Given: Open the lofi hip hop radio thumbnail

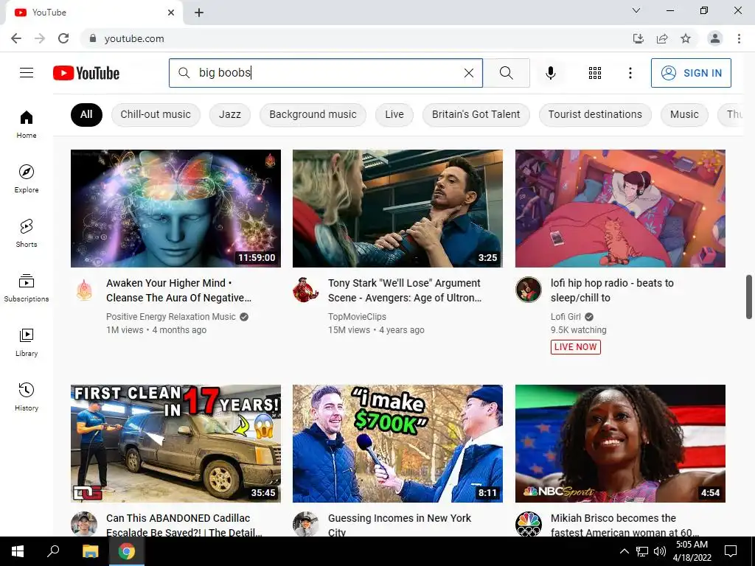Looking at the screenshot, I should pos(620,209).
